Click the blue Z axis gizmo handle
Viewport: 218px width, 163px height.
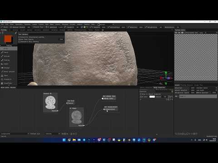pyautogui.click(x=168, y=78)
